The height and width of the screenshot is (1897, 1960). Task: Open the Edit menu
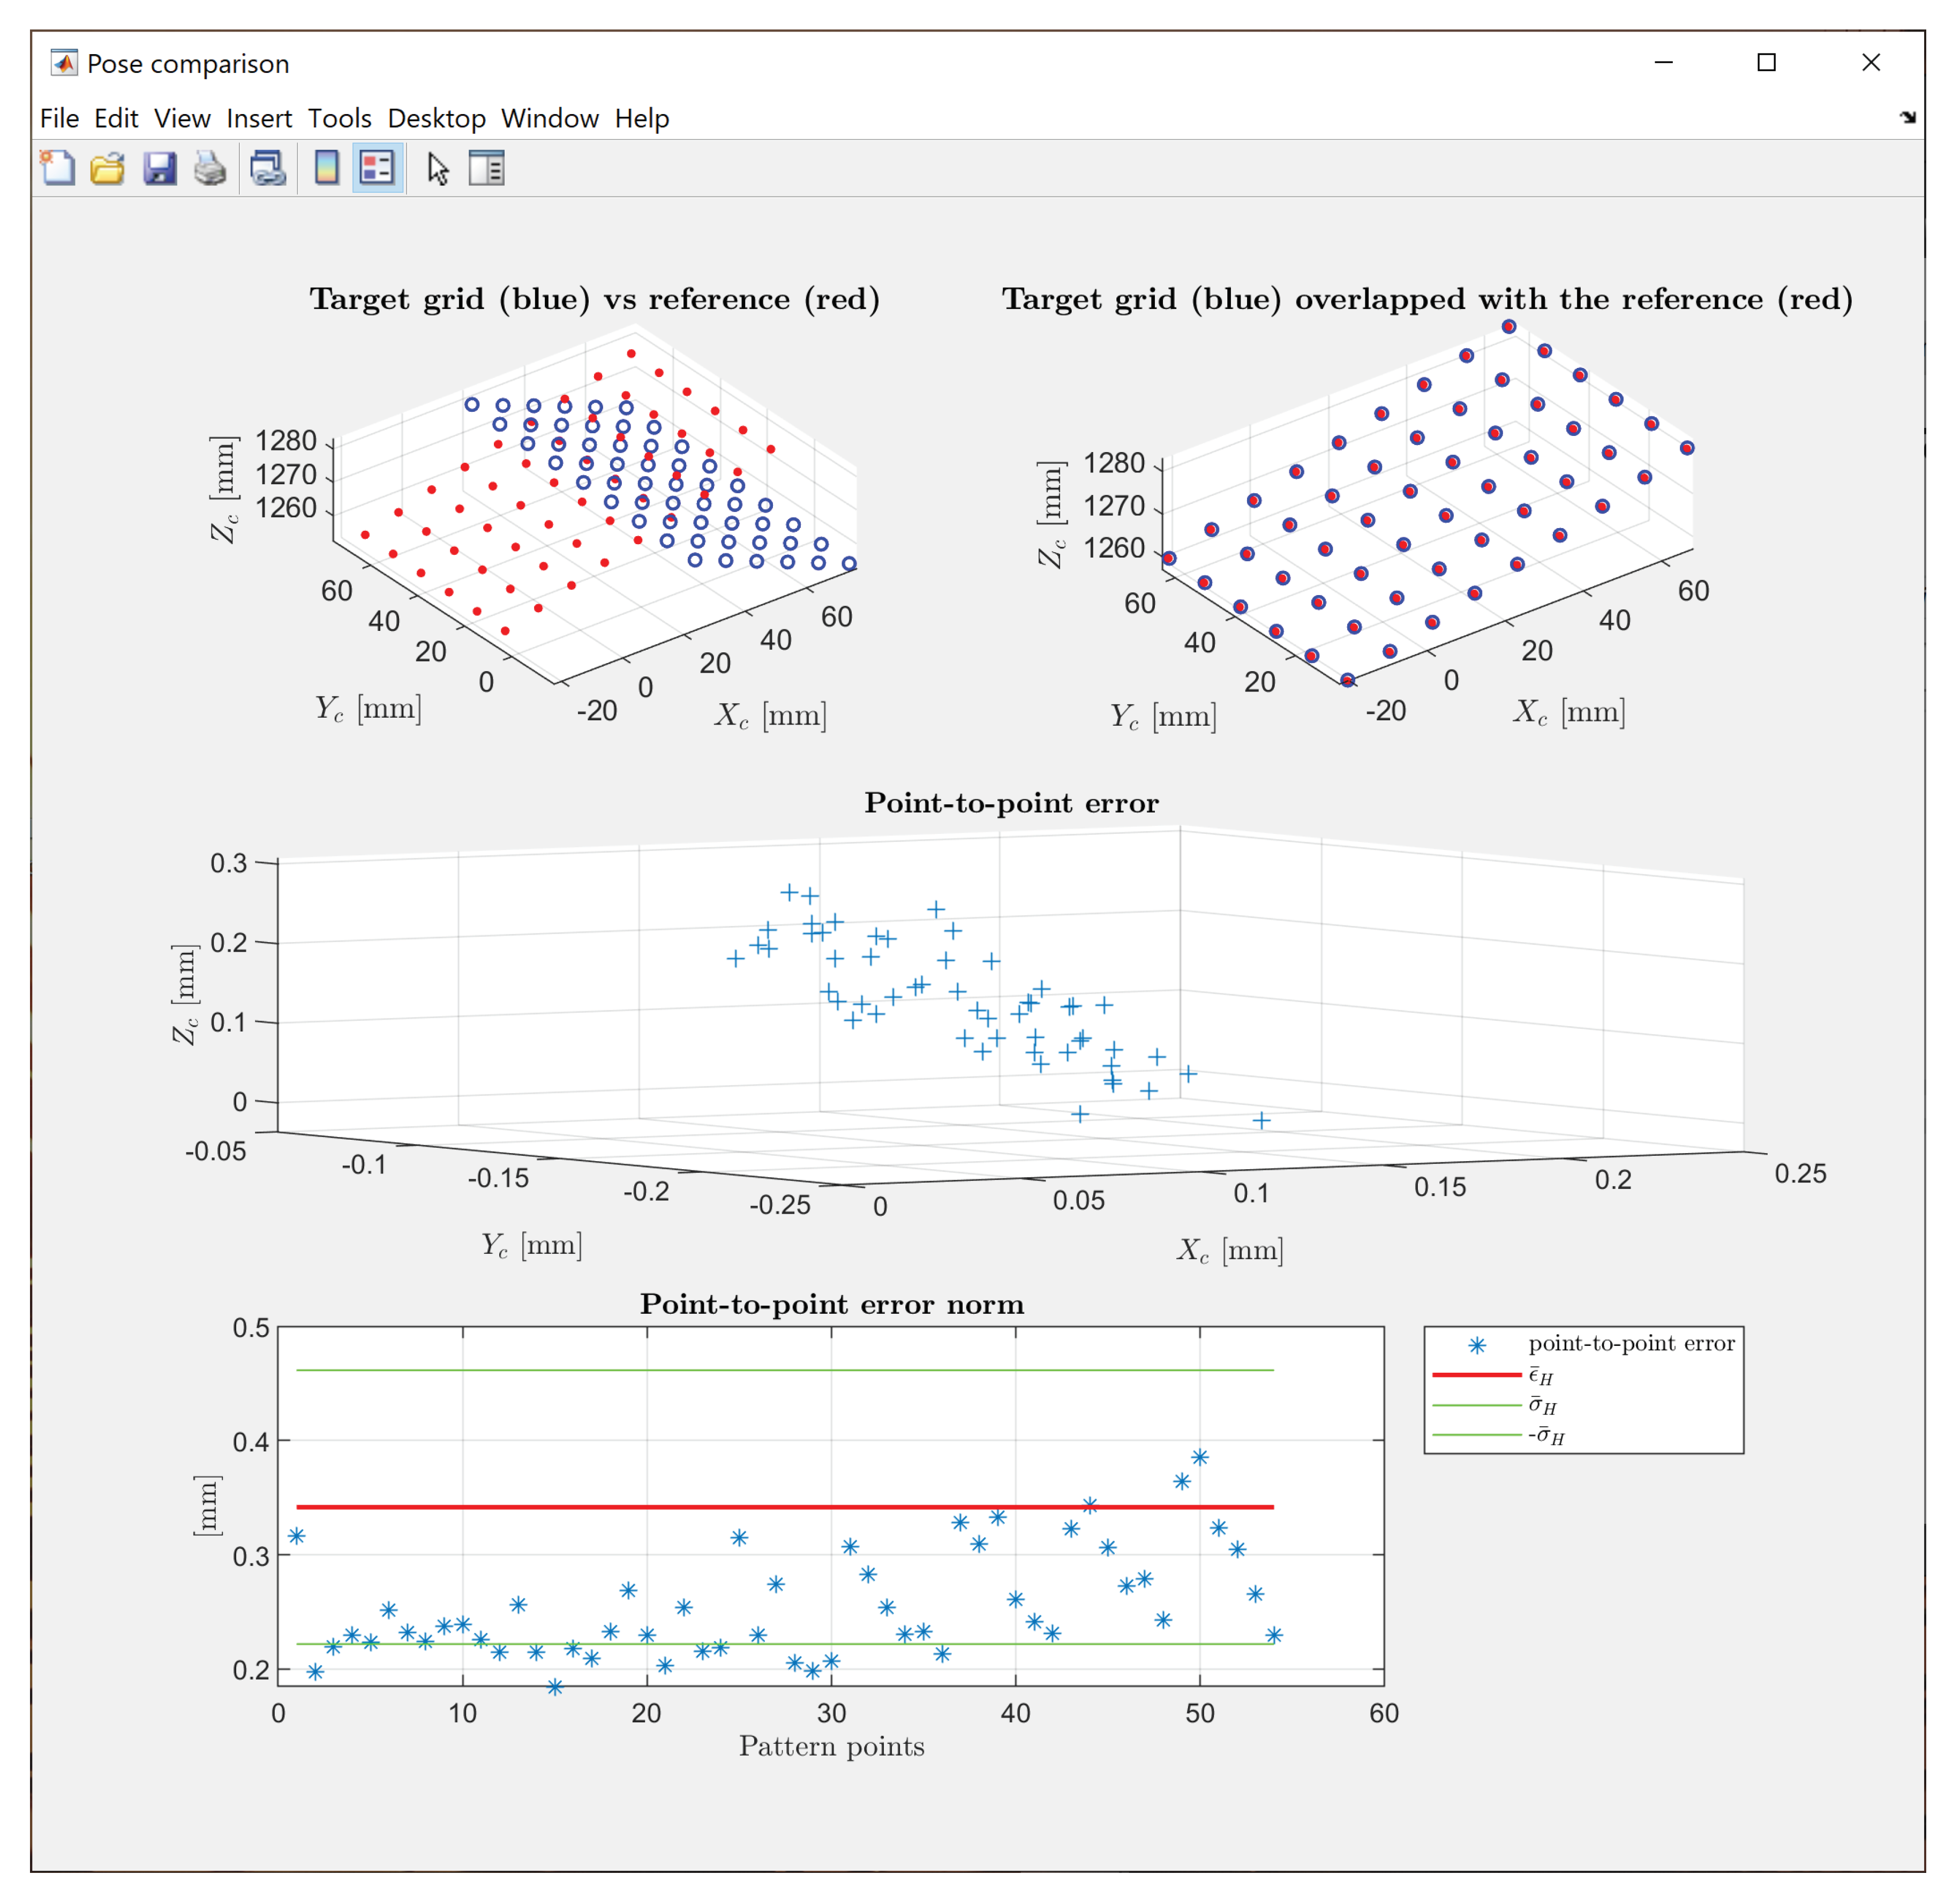(x=116, y=118)
